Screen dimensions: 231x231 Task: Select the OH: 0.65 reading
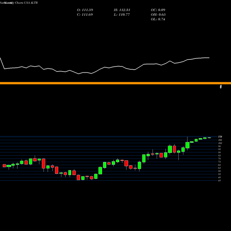158,15
